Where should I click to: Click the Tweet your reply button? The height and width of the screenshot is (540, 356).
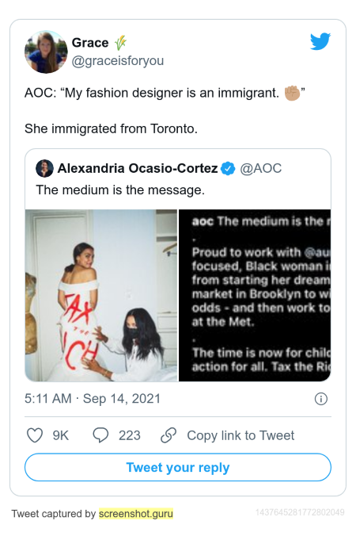click(178, 467)
